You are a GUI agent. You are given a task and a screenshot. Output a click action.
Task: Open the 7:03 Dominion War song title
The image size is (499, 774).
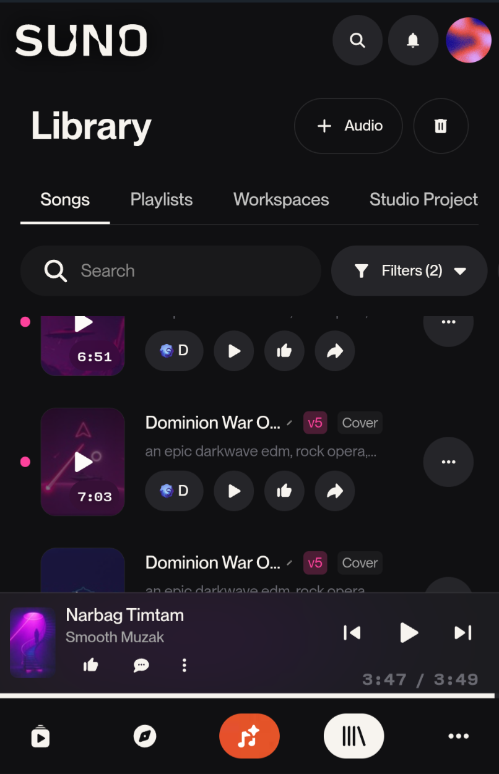pos(213,423)
